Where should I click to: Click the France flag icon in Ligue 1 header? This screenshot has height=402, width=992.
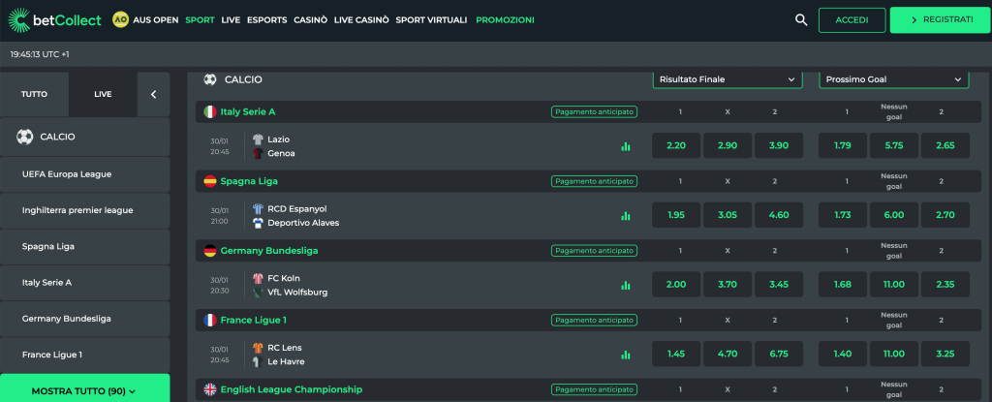[x=210, y=321]
